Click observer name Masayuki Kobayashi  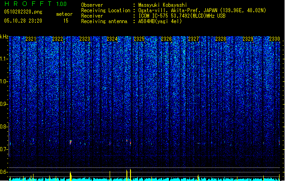(x=162, y=5)
